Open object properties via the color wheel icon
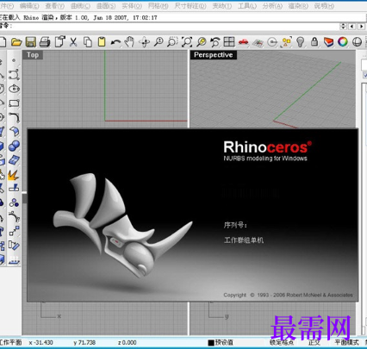The height and width of the screenshot is (355, 367). [x=343, y=42]
